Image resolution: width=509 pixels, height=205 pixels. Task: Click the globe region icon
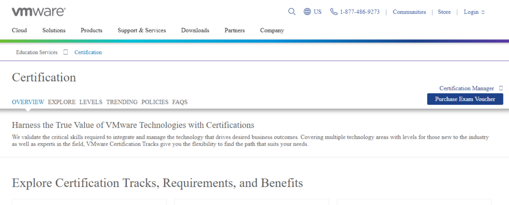[307, 12]
